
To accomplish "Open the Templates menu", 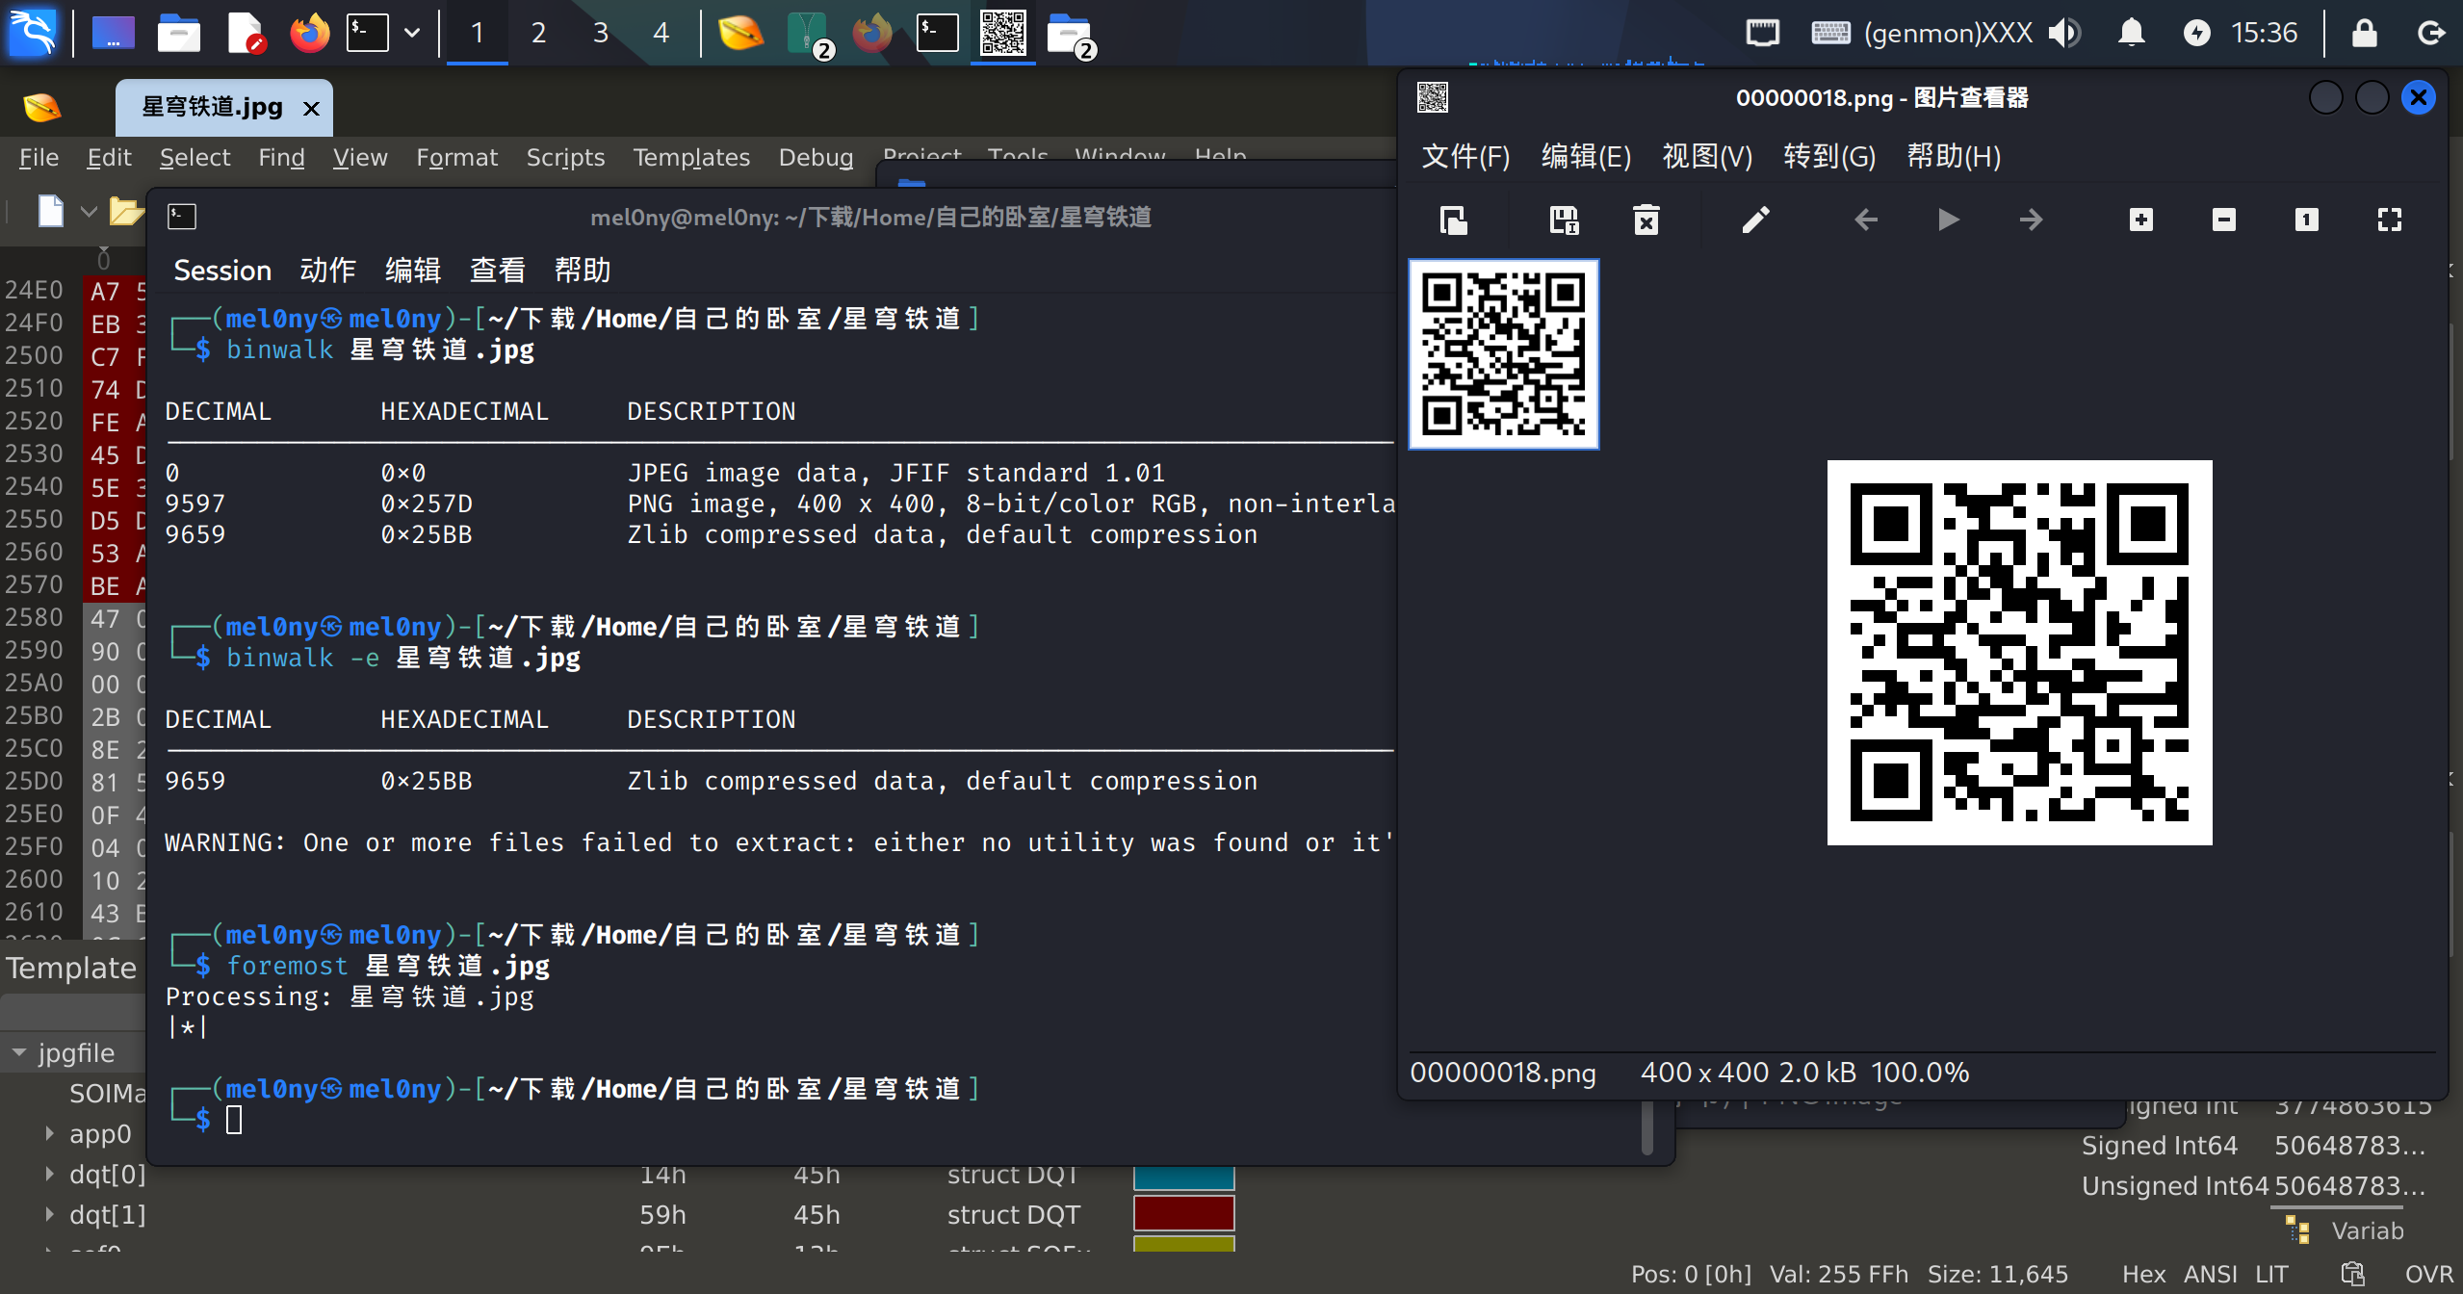I will click(690, 157).
